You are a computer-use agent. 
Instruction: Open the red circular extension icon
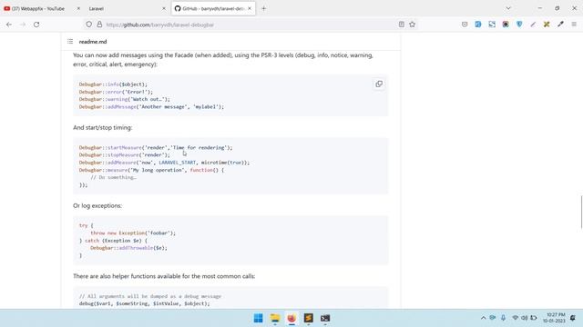pyautogui.click(x=506, y=25)
